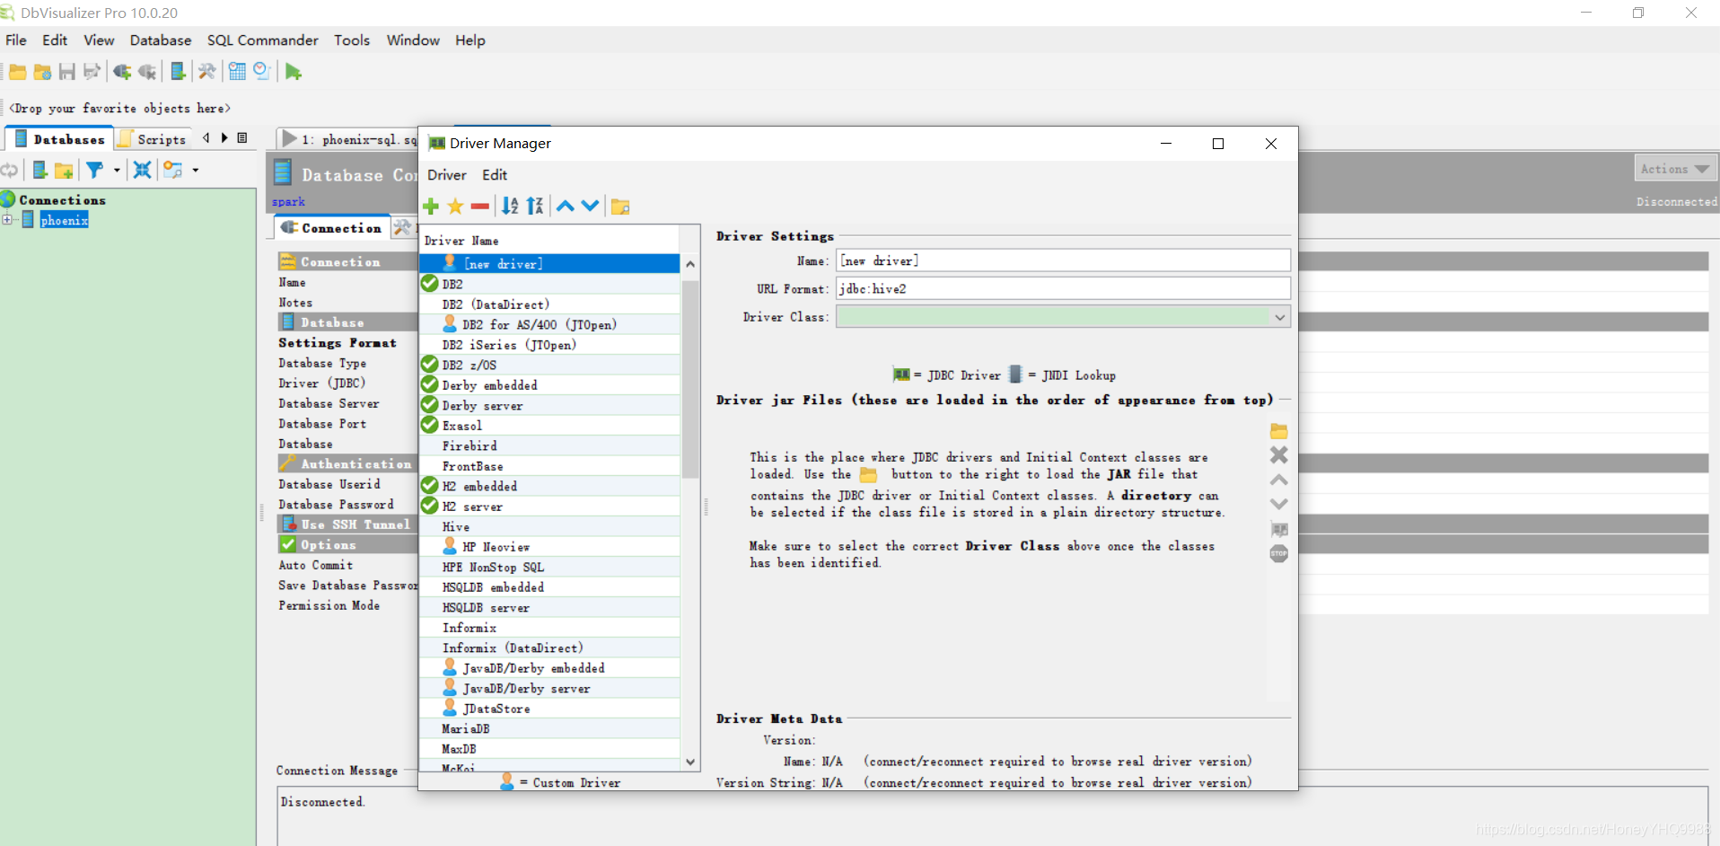Switch to the Scripts tab
This screenshot has width=1720, height=846.
click(153, 139)
